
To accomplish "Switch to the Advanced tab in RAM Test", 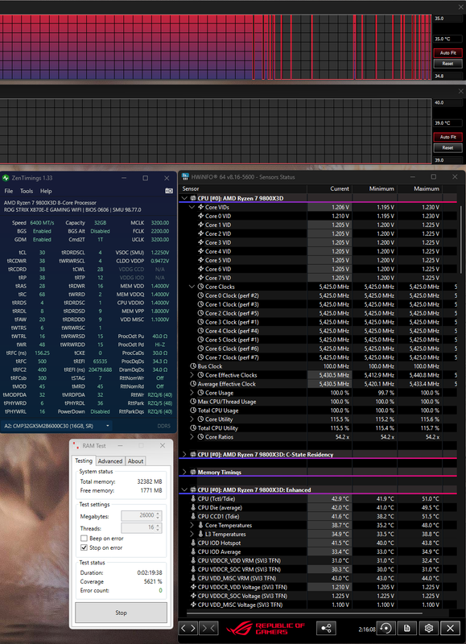I will pos(110,461).
